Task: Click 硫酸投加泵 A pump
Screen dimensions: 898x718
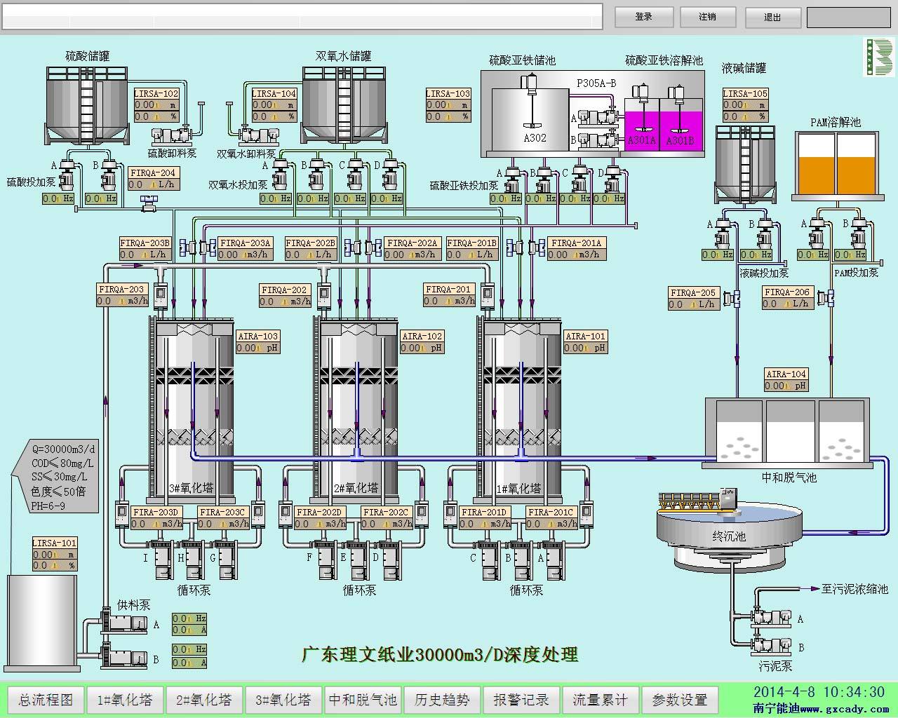Action: click(x=68, y=174)
